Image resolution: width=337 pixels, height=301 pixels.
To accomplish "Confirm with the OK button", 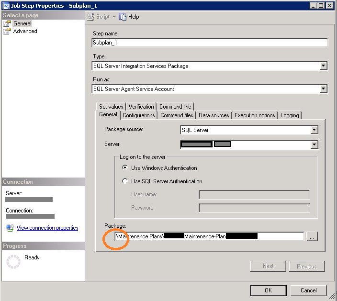I will [268, 290].
